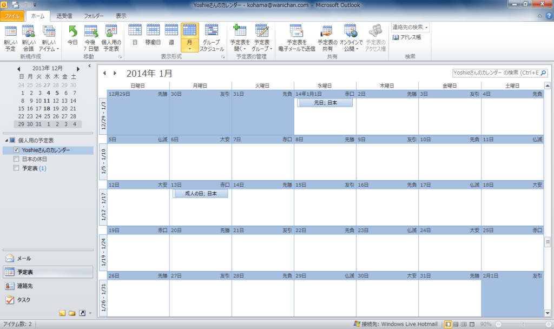Open Folder List icon in navigation pane
This screenshot has height=329, width=554.
click(72, 313)
